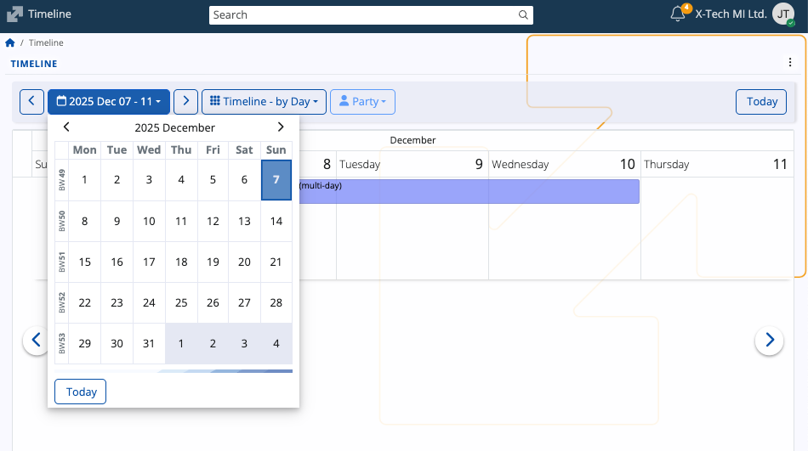
Task: Open the three-dot options menu
Action: coord(790,63)
